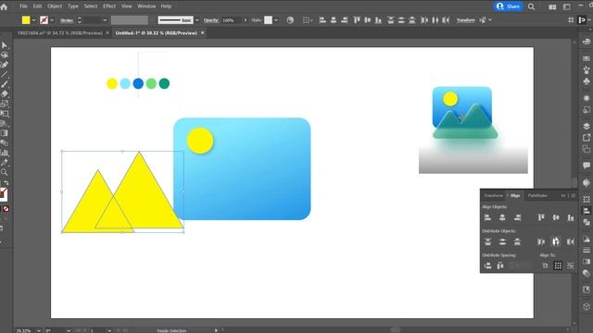Click yellow sun circle on blue rectangle
The image size is (593, 333).
(200, 141)
